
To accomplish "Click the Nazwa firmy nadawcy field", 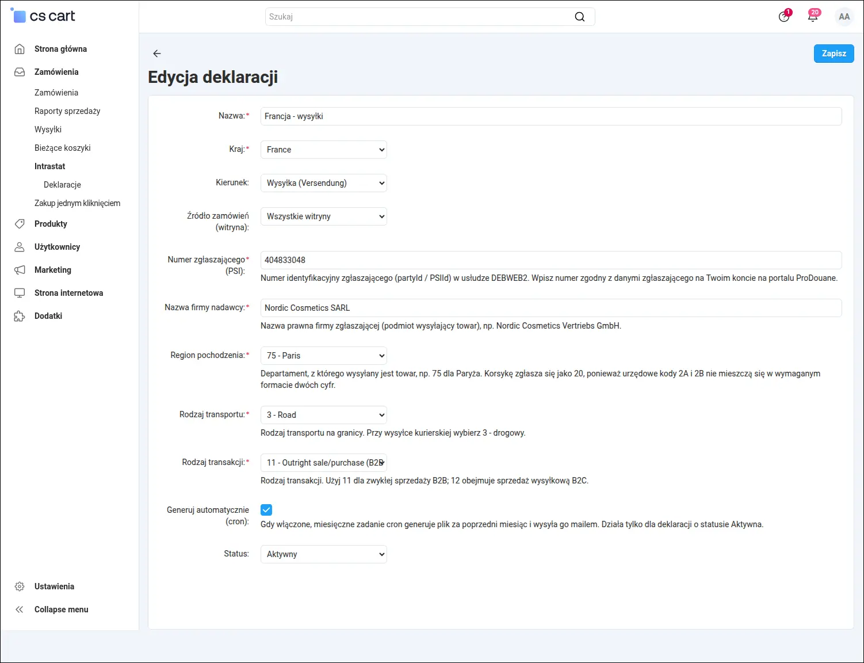I will coord(551,308).
